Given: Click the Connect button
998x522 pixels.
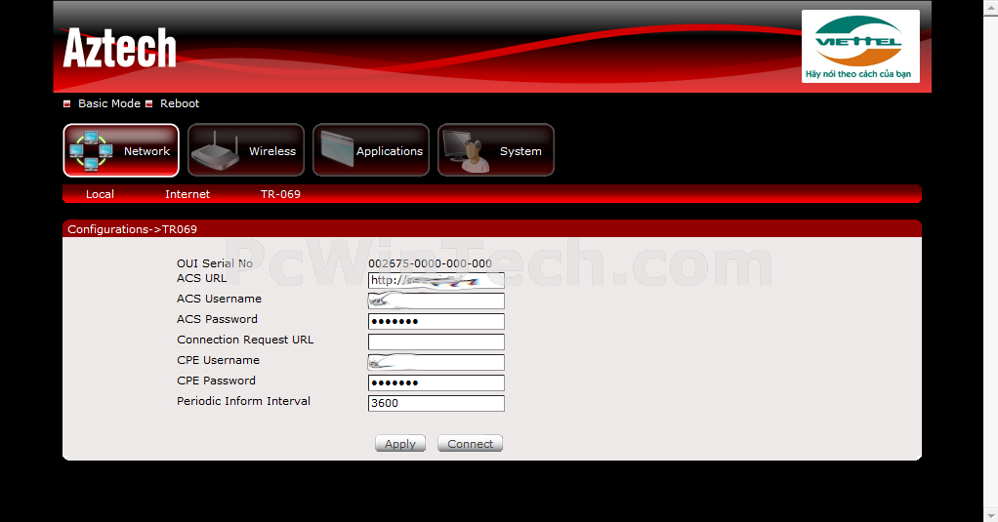Looking at the screenshot, I should point(471,444).
